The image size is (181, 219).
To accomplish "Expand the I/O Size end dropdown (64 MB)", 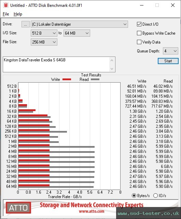I will [76, 33].
